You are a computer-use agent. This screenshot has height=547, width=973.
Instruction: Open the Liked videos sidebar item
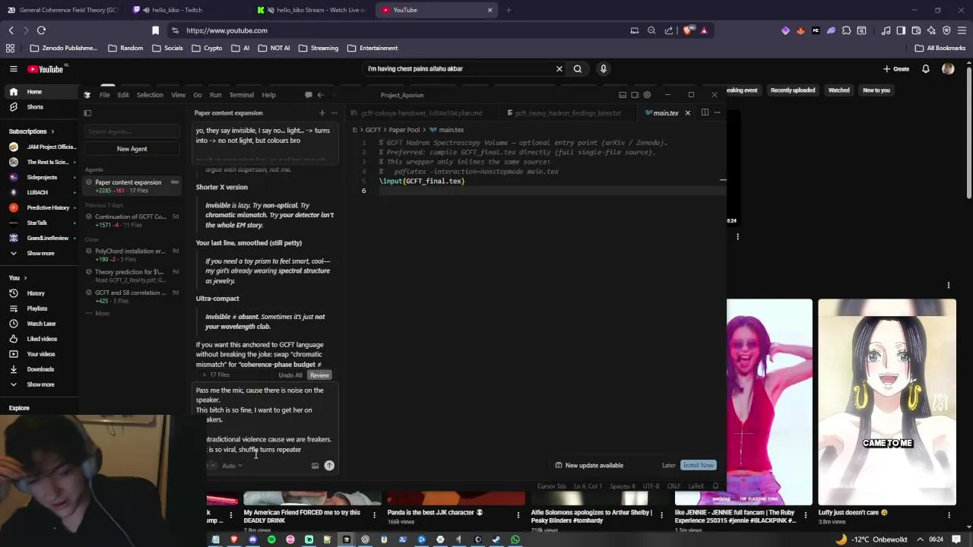coord(40,339)
